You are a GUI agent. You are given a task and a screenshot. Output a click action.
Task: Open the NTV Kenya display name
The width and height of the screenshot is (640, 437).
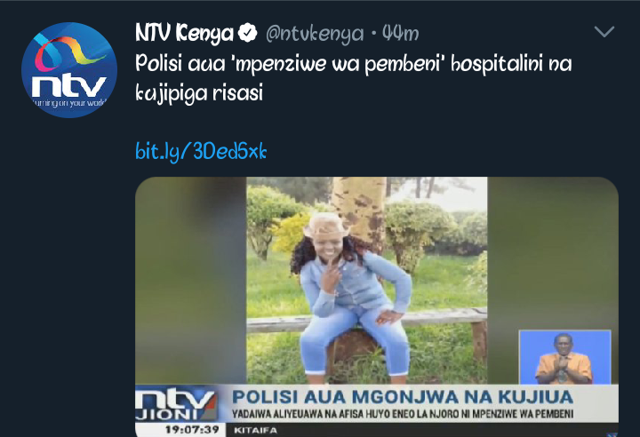(x=184, y=33)
